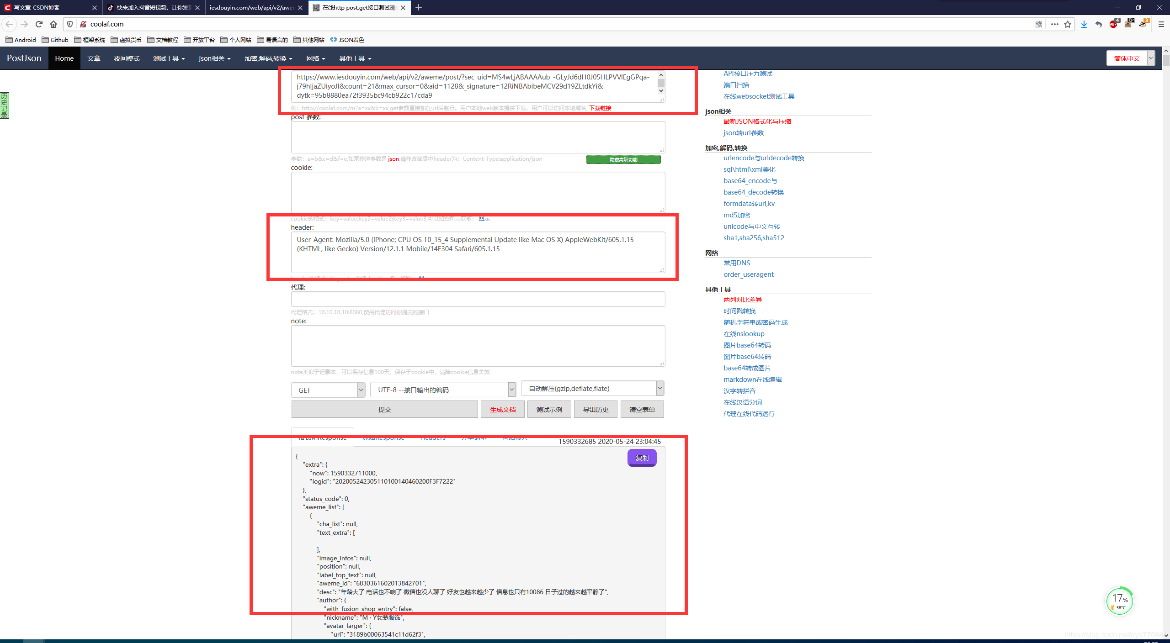Viewport: 1170px width, 643px height.
Task: Click the purple 复制 copy button
Action: [642, 458]
